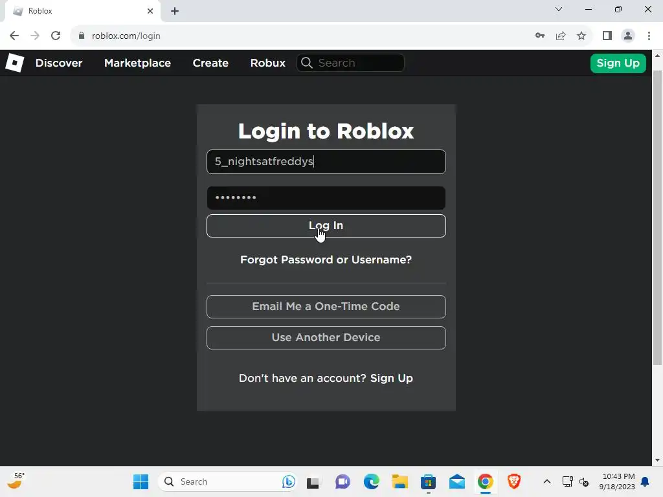Open File Explorer from taskbar
663x497 pixels.
(399, 481)
